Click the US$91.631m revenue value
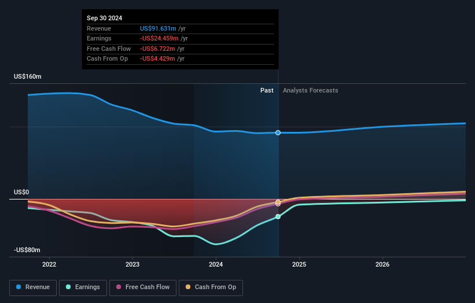The height and width of the screenshot is (303, 475). pos(158,28)
